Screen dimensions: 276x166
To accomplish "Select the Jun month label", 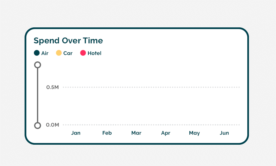I will click(x=224, y=133).
